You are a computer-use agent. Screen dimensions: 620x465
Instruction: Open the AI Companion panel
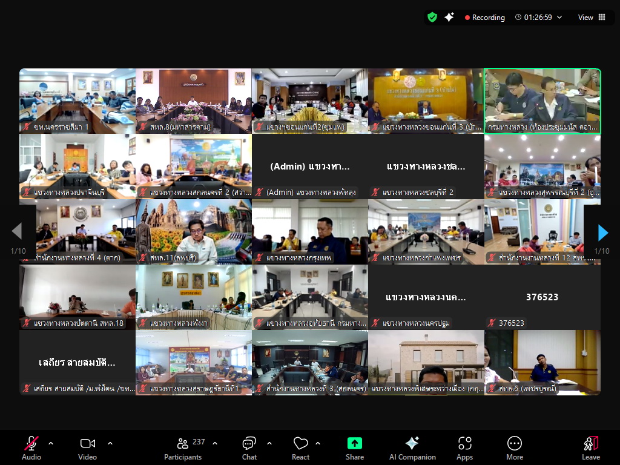[412, 448]
